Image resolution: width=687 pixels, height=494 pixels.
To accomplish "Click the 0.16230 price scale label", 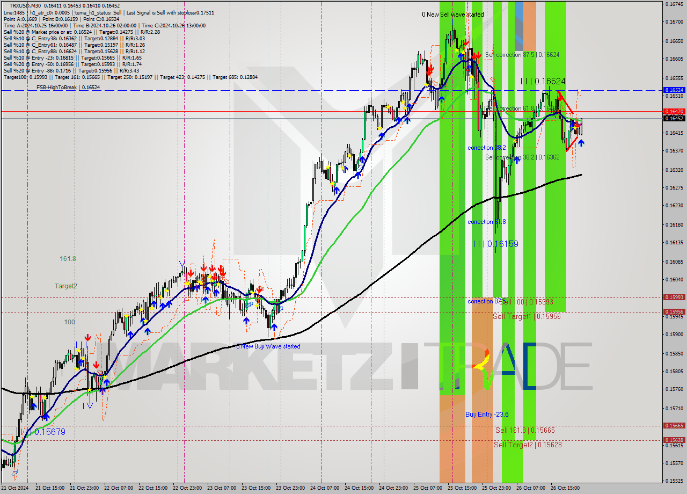I will pyautogui.click(x=674, y=205).
